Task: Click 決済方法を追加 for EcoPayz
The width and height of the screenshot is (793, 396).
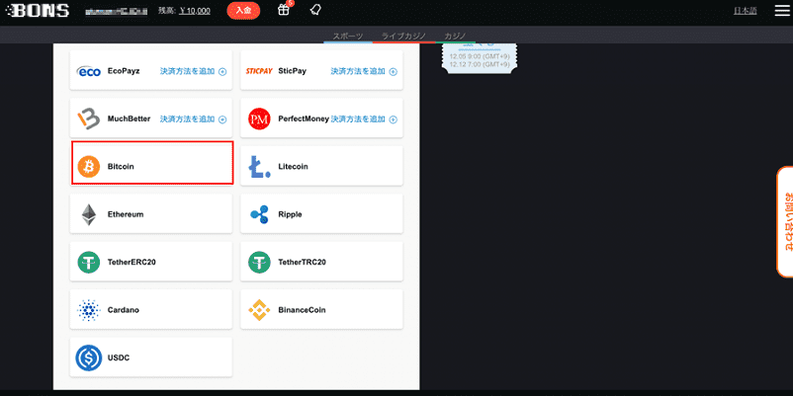Action: [x=188, y=71]
